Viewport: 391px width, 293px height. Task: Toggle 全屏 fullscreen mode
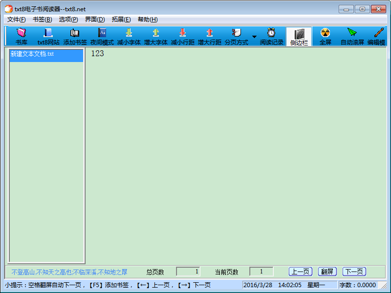point(326,36)
